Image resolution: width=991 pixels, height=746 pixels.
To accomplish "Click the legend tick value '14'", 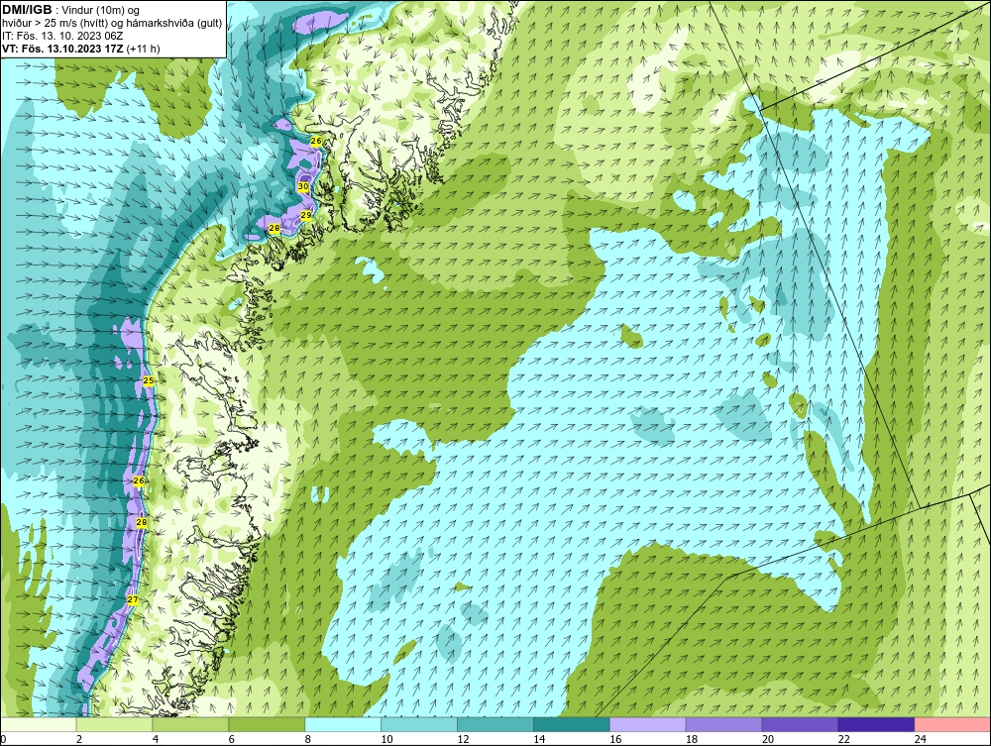I will click(539, 739).
